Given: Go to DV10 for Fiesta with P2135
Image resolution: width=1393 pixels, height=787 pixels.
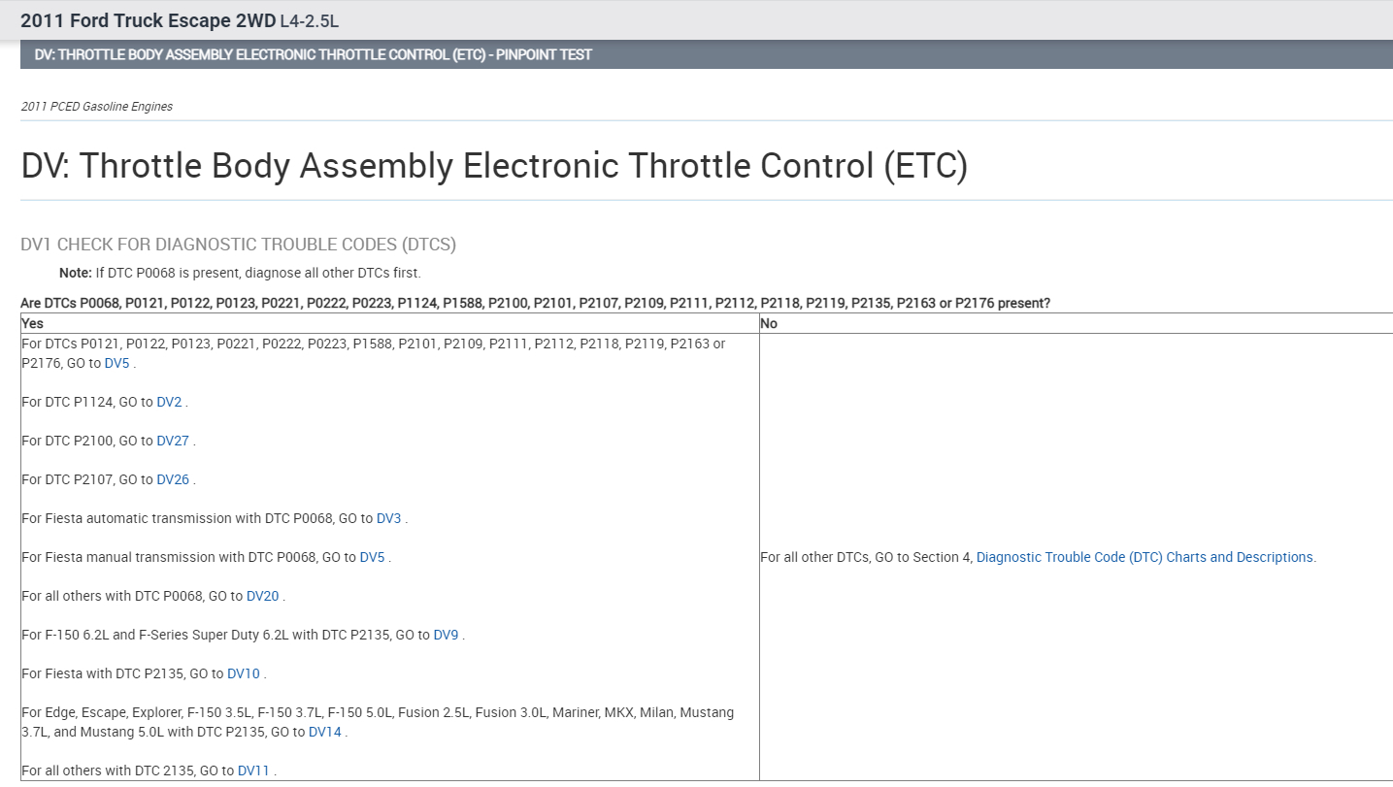Looking at the screenshot, I should tap(244, 673).
